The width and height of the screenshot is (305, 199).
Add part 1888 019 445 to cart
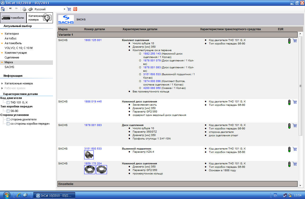tap(295, 102)
